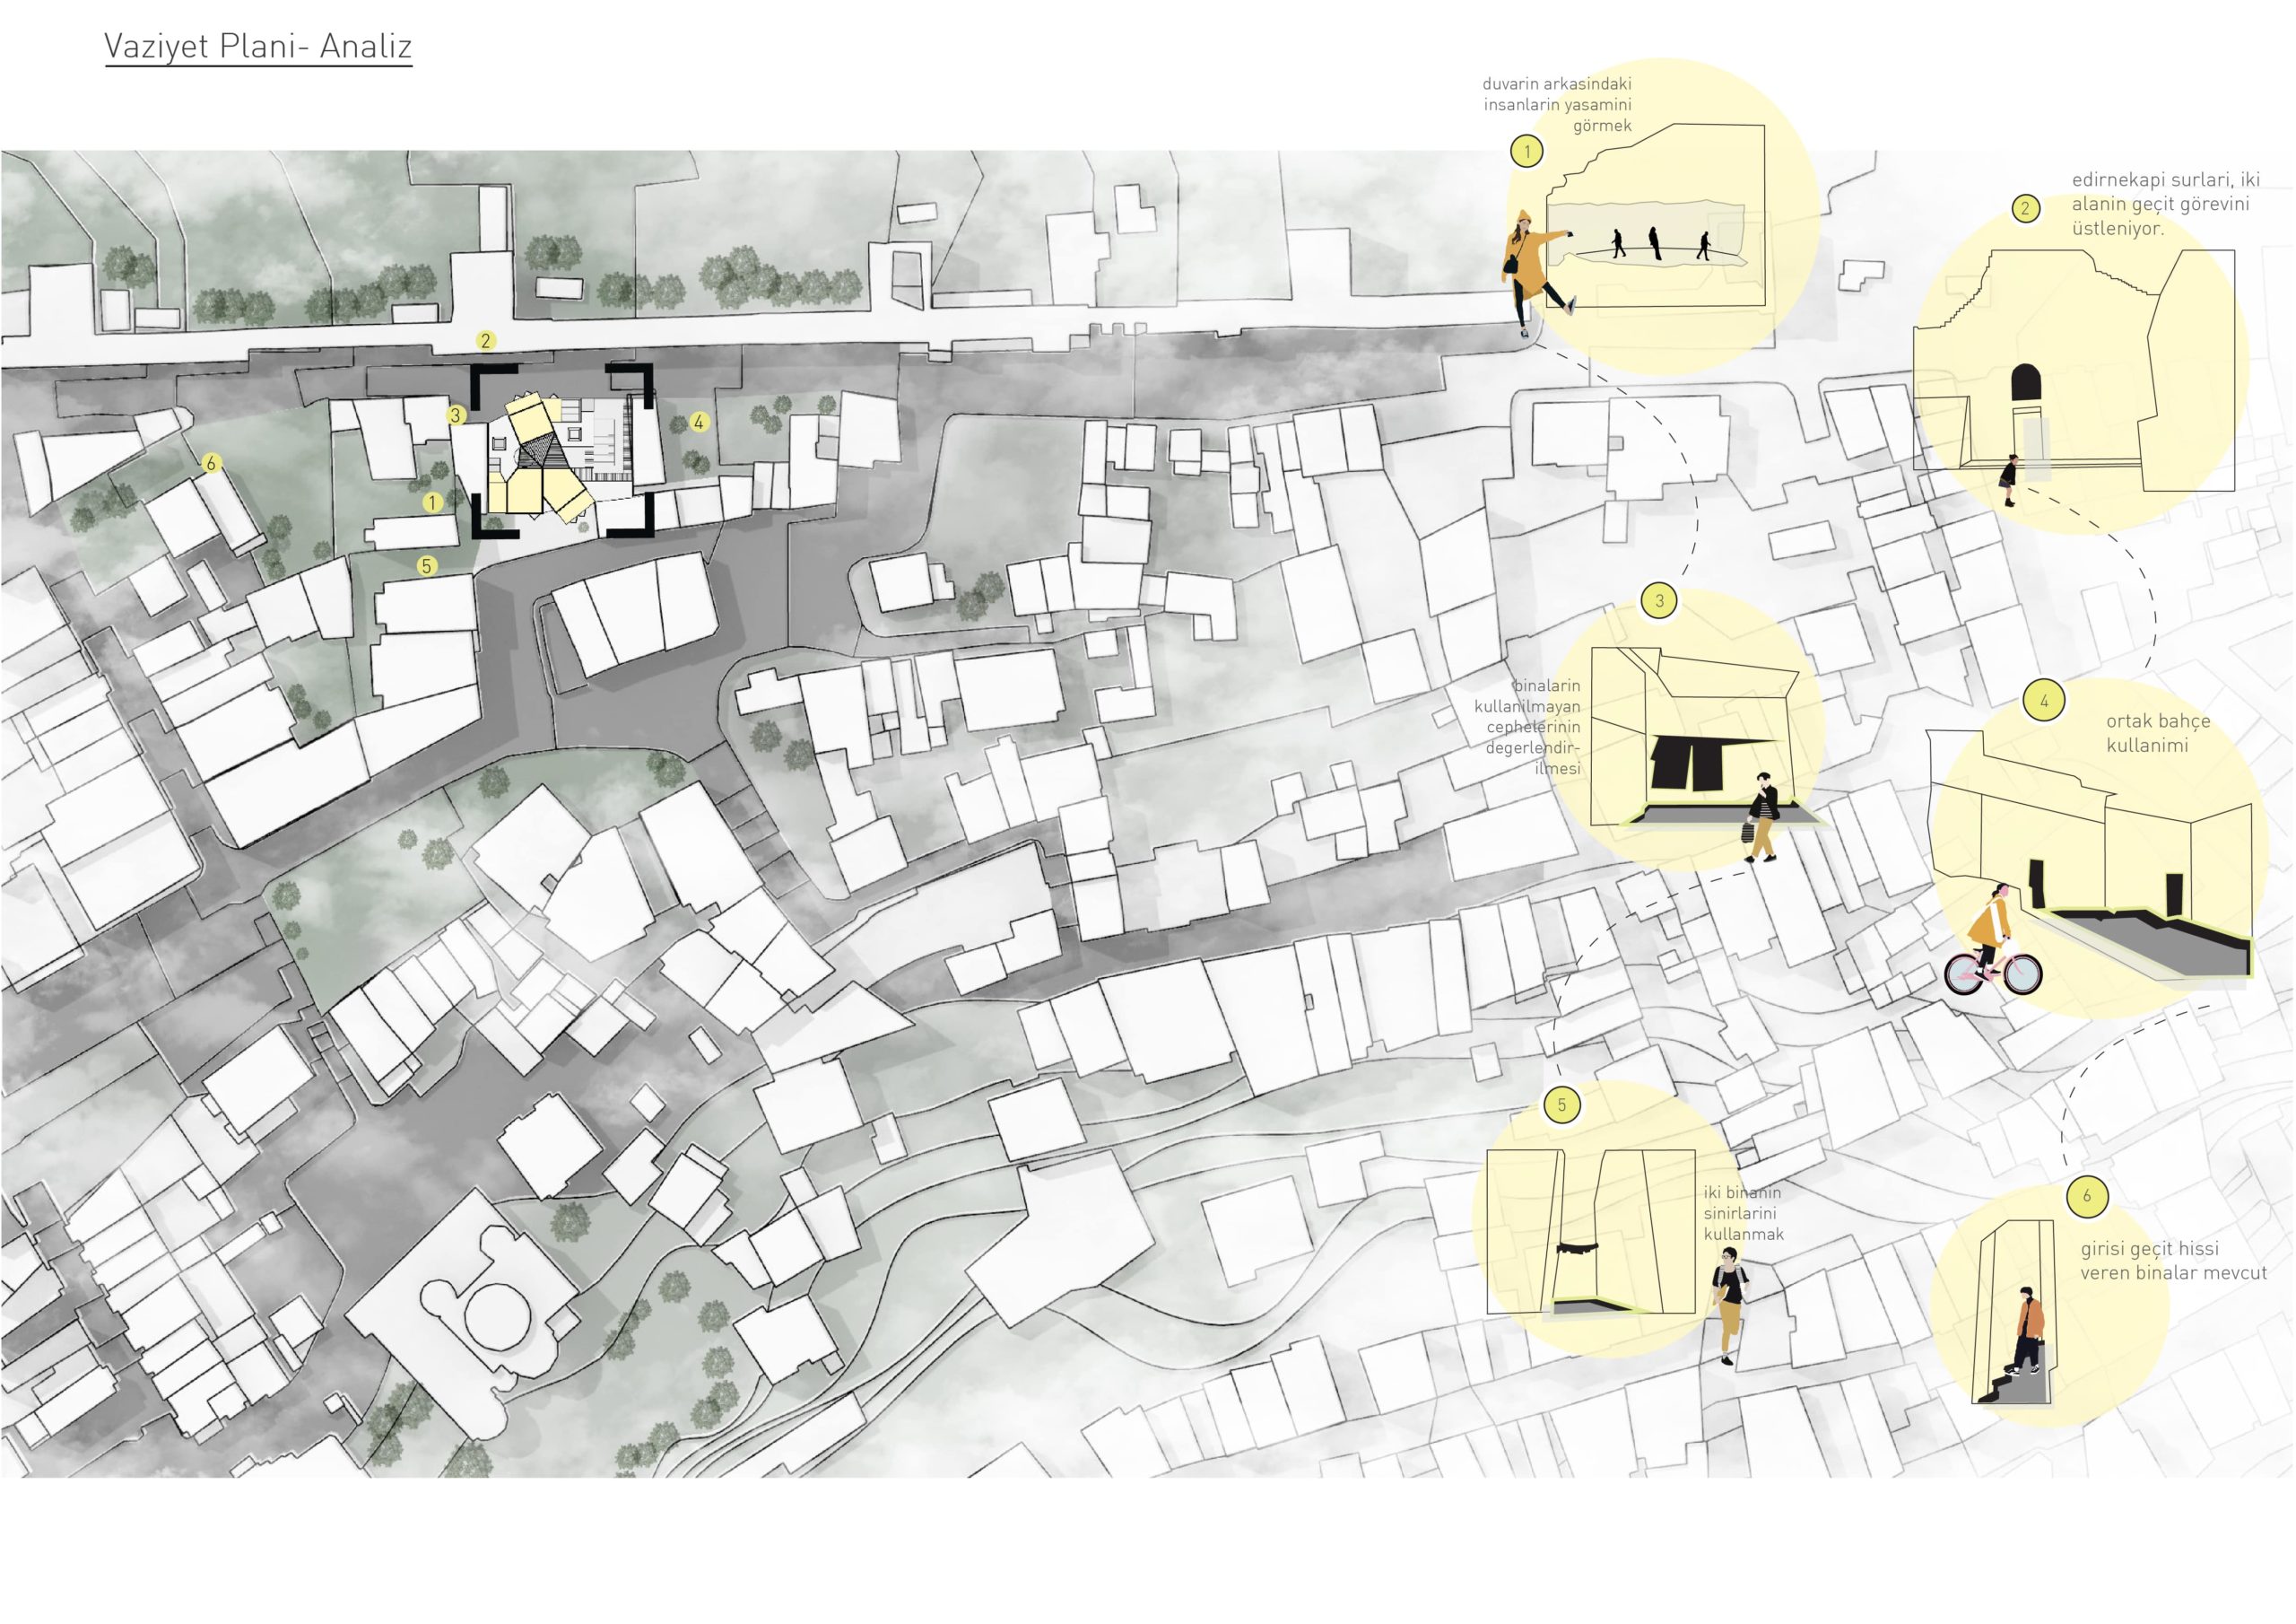Click small map marker 3 beside the yellow building
Viewport: 2296px width, 1624px height.
[x=456, y=415]
